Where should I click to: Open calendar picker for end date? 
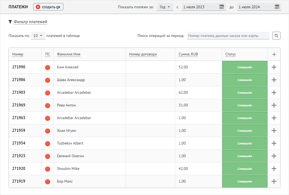(x=277, y=7)
